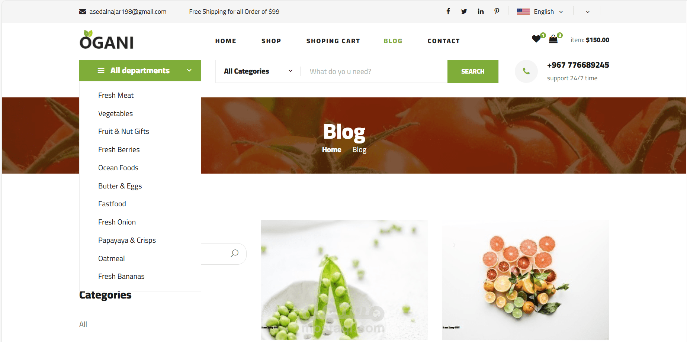The image size is (687, 342).
Task: Open the Contact menu item
Action: [x=444, y=41]
